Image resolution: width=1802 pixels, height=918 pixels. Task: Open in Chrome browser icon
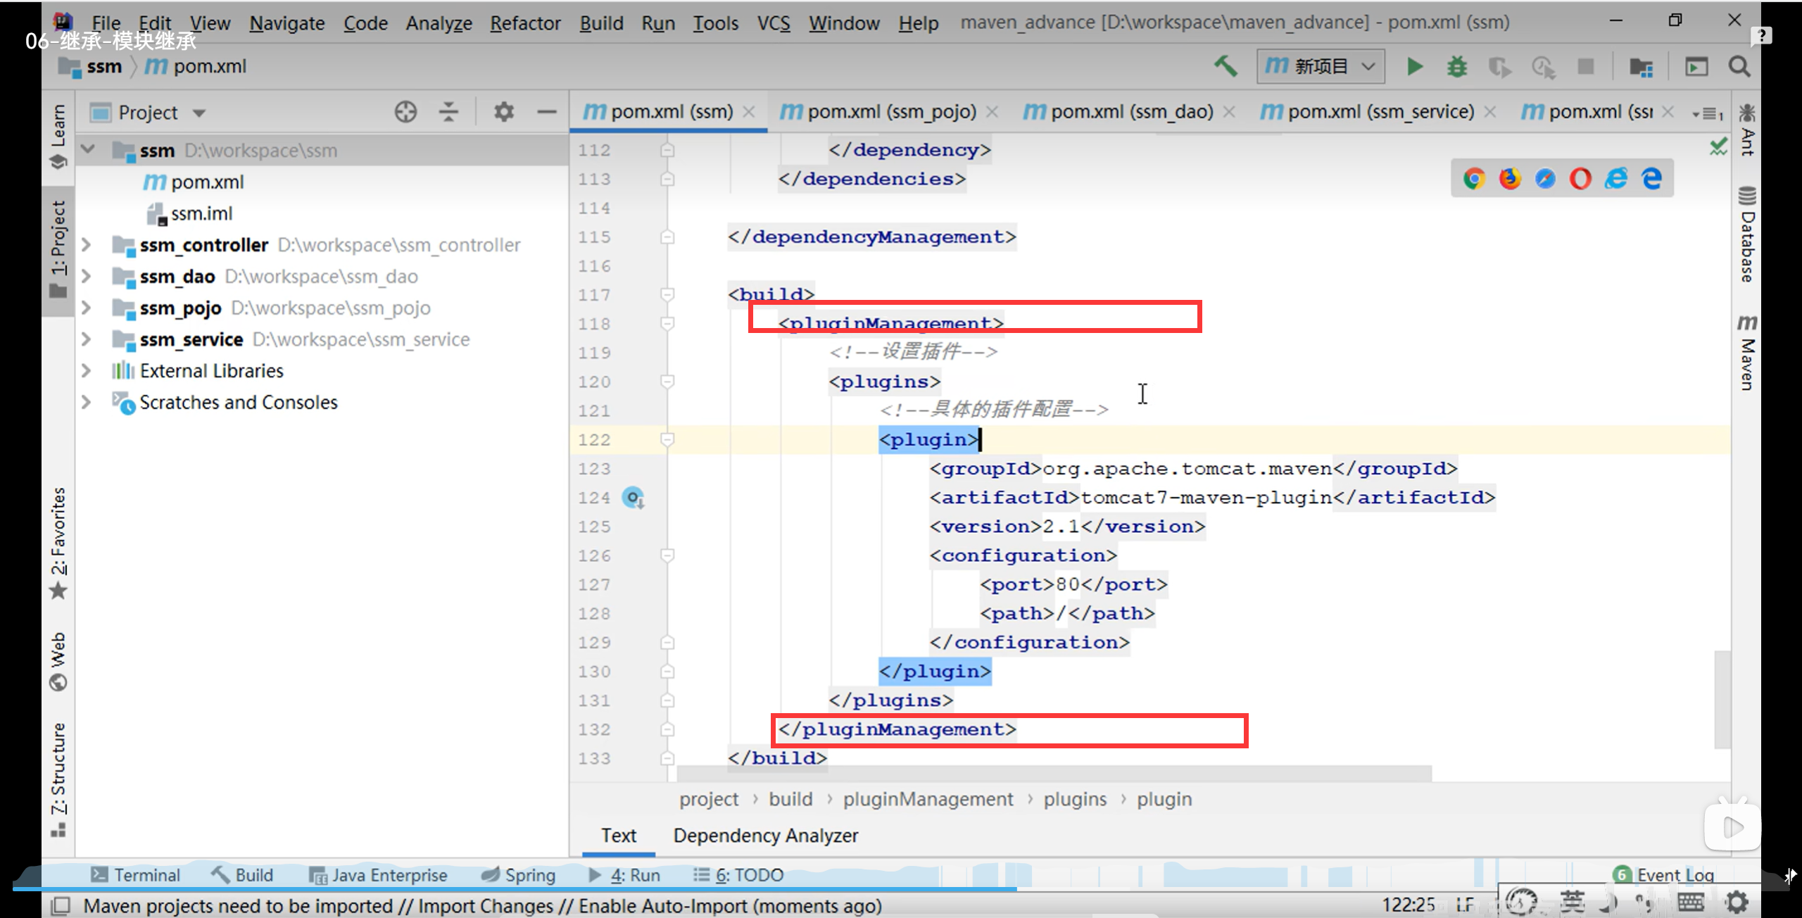click(x=1474, y=179)
